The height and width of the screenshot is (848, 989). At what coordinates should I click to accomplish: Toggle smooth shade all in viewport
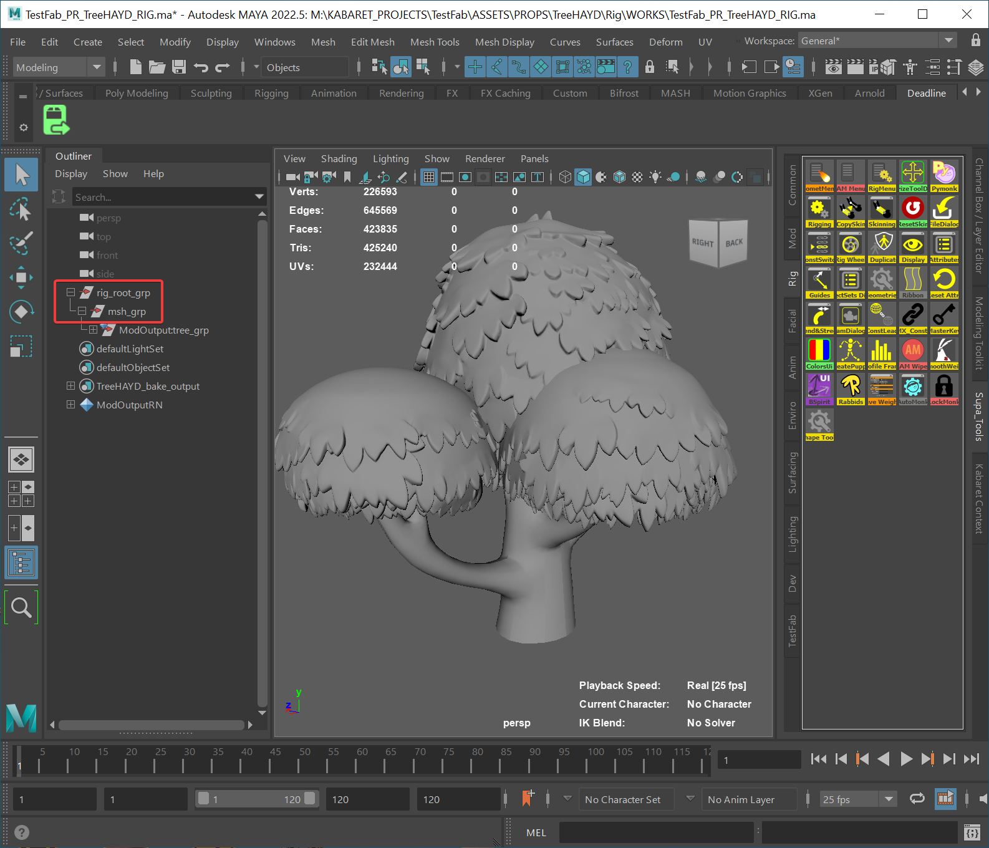pyautogui.click(x=583, y=177)
